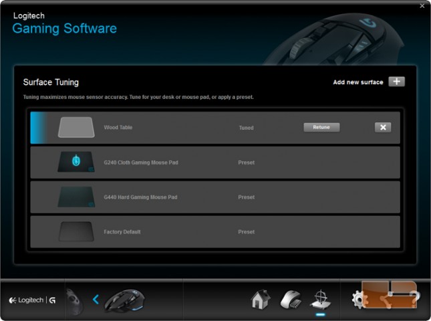Open the settings gear icon

[358, 299]
